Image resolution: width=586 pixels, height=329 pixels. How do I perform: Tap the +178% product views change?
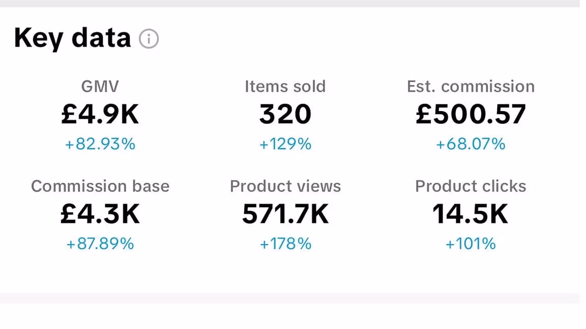[285, 244]
